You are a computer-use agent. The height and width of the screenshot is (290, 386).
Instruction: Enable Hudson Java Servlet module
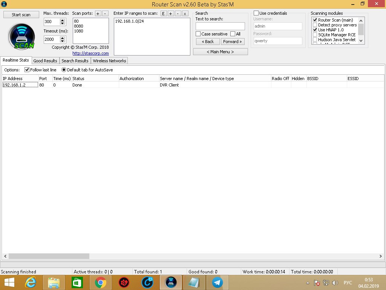(x=315, y=39)
